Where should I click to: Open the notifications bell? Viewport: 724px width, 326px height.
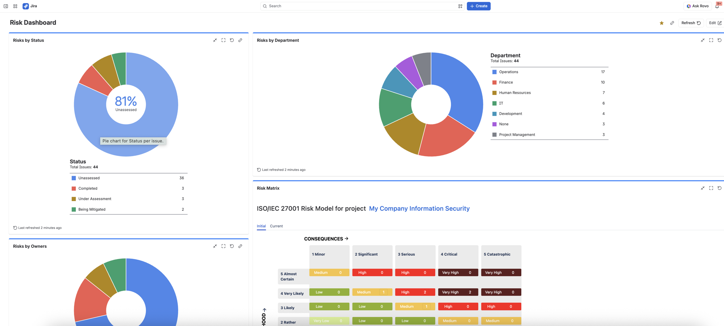coord(717,6)
